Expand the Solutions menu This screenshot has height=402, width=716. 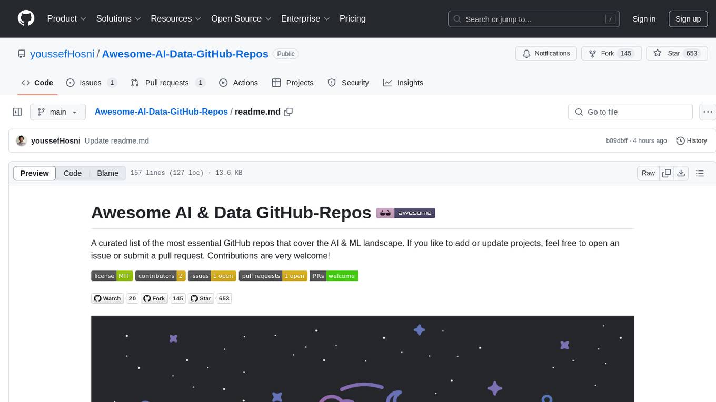118,18
